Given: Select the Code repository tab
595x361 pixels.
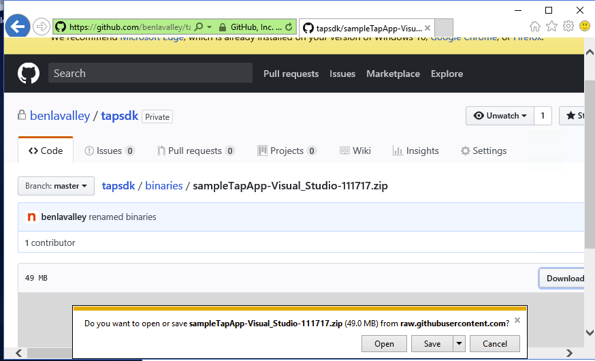Looking at the screenshot, I should [x=46, y=151].
